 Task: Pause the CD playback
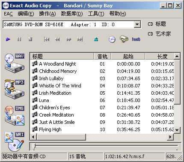tap(19, 39)
